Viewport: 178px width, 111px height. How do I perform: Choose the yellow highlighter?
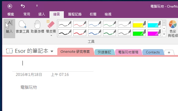[x=139, y=24]
